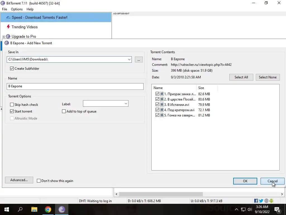This screenshot has height=215, width=286.
Task: Uncheck file 5. Гонка на северн
Action: (157, 115)
